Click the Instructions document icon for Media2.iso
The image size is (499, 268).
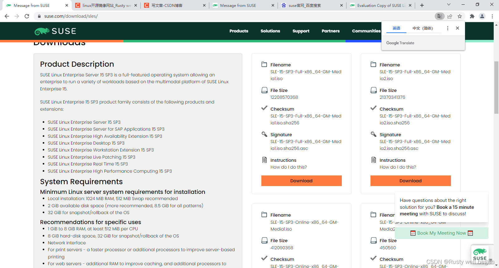pos(373,160)
